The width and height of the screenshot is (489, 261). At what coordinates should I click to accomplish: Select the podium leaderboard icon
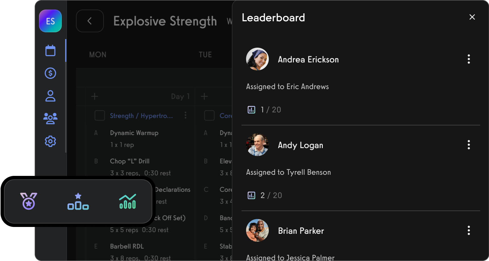[78, 202]
